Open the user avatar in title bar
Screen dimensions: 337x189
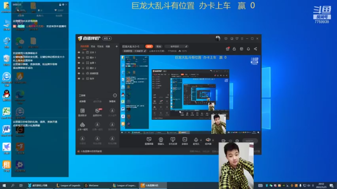218,38
